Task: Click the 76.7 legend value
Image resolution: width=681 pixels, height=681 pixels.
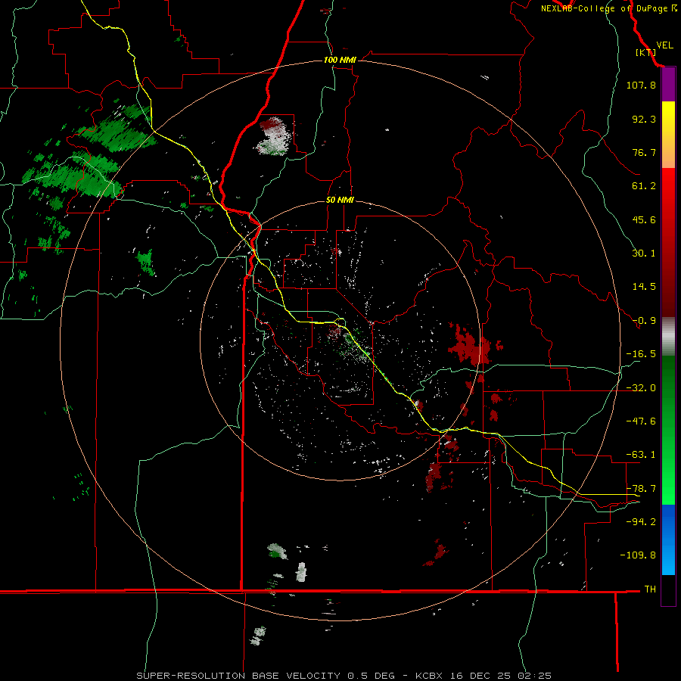Action: pyautogui.click(x=644, y=152)
